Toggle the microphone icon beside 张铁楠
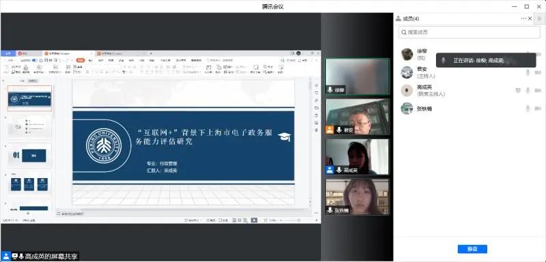The height and width of the screenshot is (262, 546). click(x=528, y=108)
